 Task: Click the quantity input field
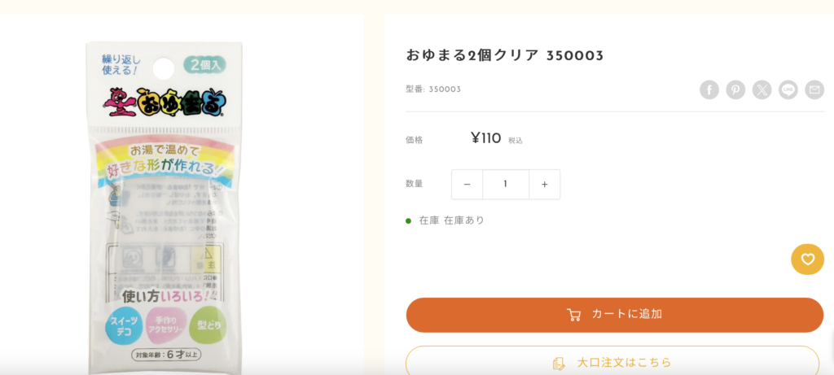[505, 185]
